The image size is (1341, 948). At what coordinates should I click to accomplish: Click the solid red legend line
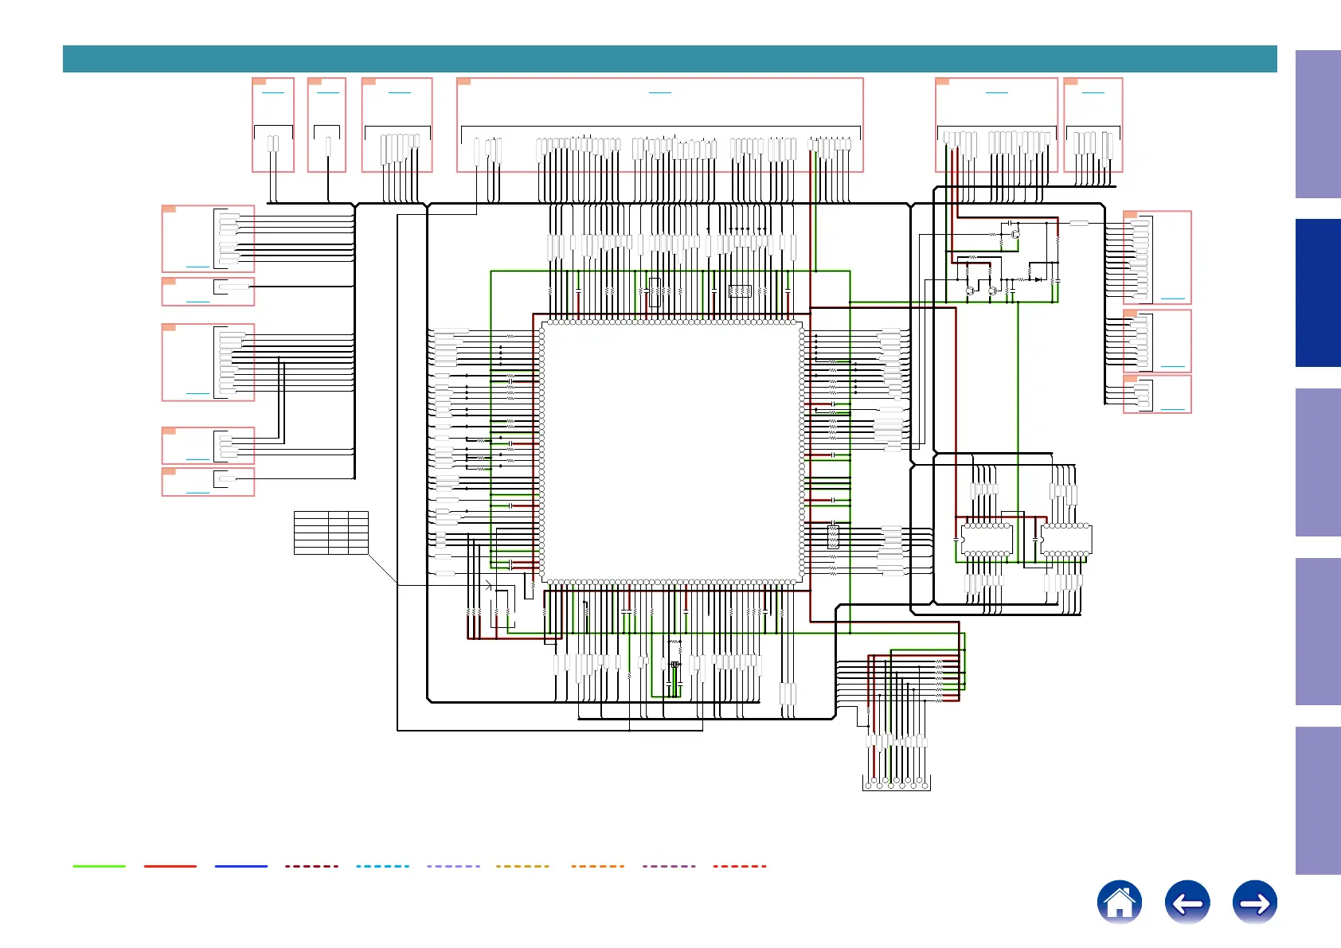coord(170,866)
